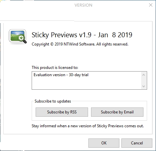Click the license box scroll up arrow
The width and height of the screenshot is (156, 151).
tap(143, 75)
